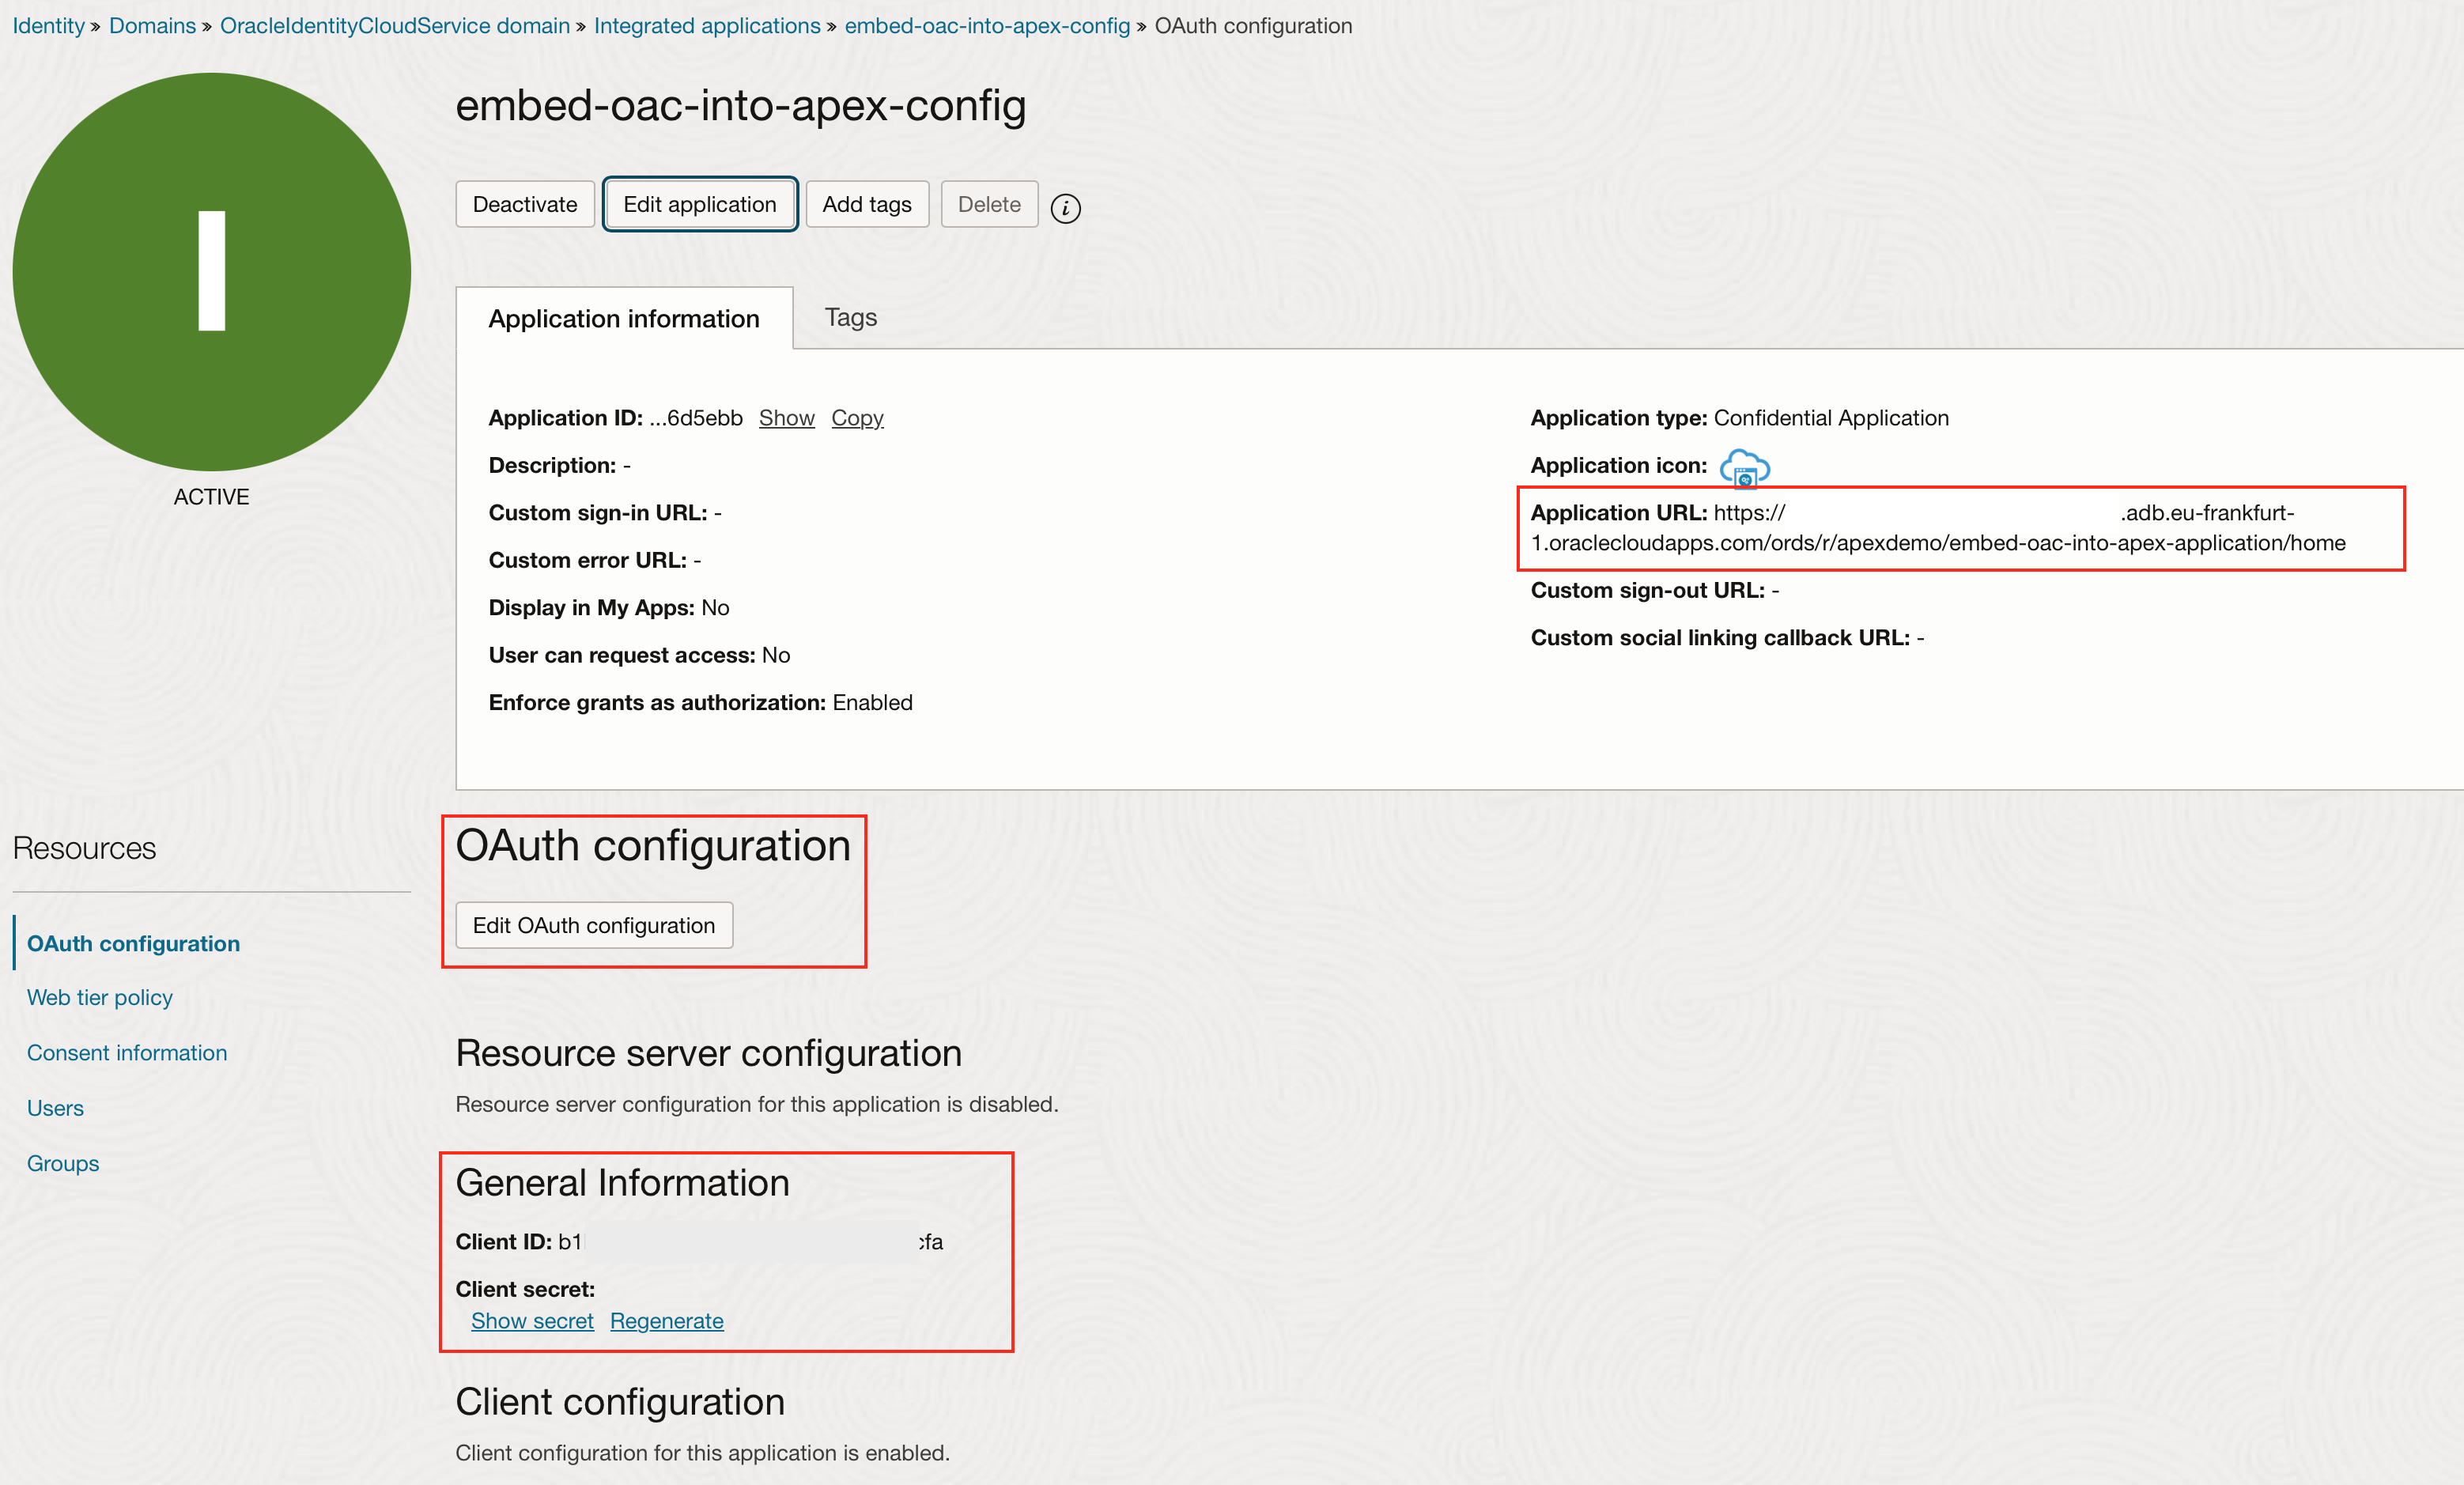This screenshot has height=1485, width=2464.
Task: Click the 'Description:' field label
Action: tap(552, 465)
